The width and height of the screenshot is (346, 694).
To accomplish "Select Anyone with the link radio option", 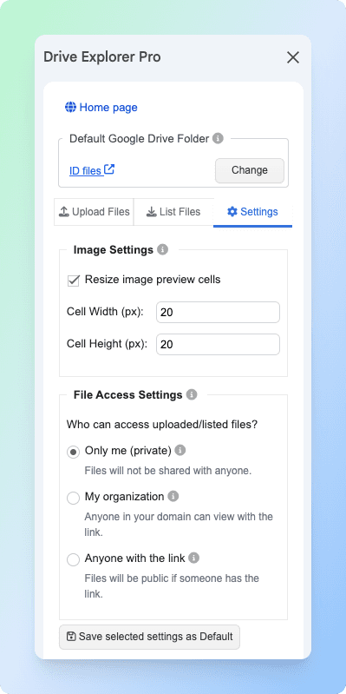I will point(73,559).
